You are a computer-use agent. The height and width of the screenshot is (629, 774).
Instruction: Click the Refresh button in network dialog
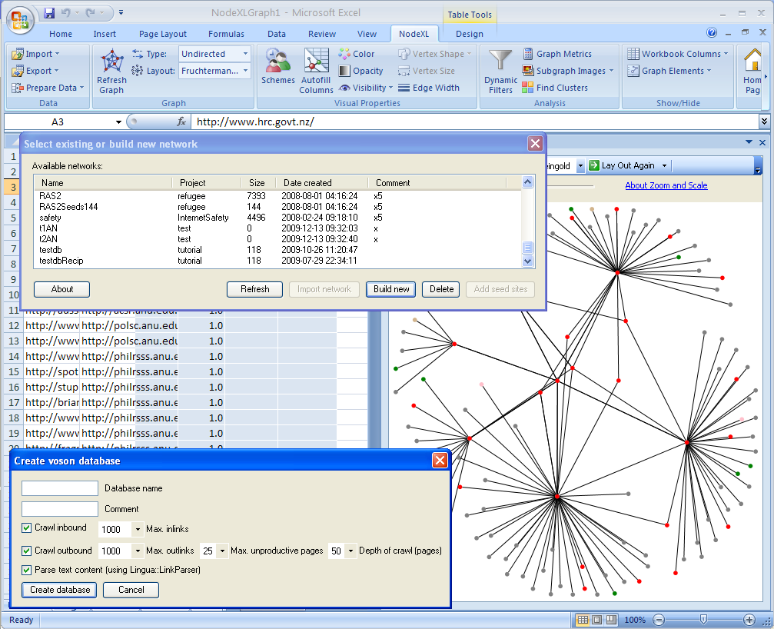(x=254, y=289)
